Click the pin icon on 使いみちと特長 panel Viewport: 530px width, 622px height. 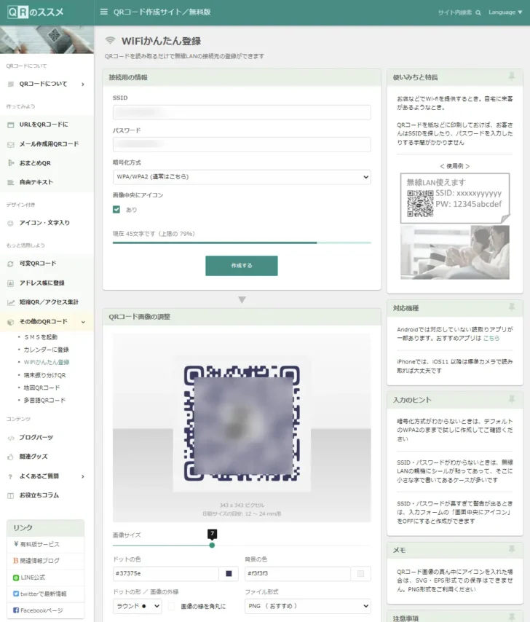point(512,76)
